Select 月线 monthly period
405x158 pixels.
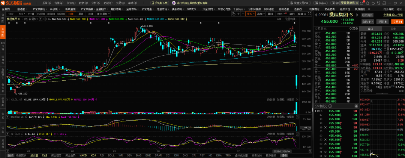pyautogui.click(x=90, y=14)
